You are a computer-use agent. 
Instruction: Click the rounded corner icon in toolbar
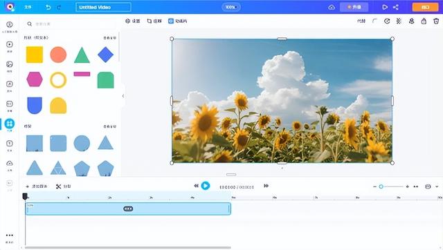click(x=374, y=21)
